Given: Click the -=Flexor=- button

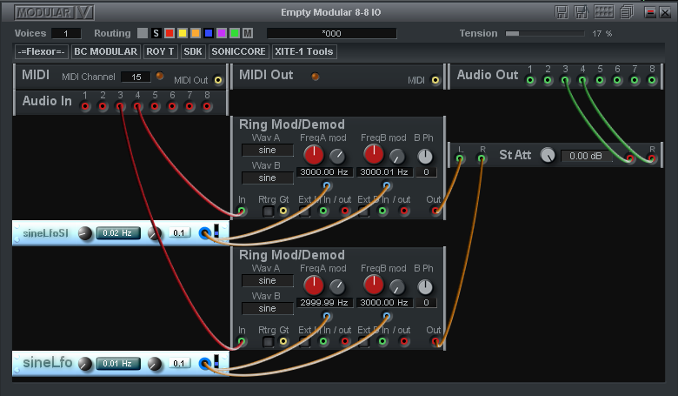Looking at the screenshot, I should click(x=42, y=51).
